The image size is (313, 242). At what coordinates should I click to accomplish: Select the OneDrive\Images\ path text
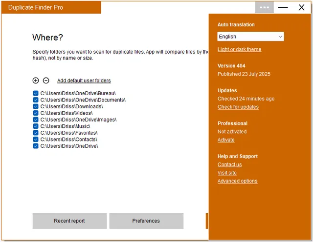point(78,120)
